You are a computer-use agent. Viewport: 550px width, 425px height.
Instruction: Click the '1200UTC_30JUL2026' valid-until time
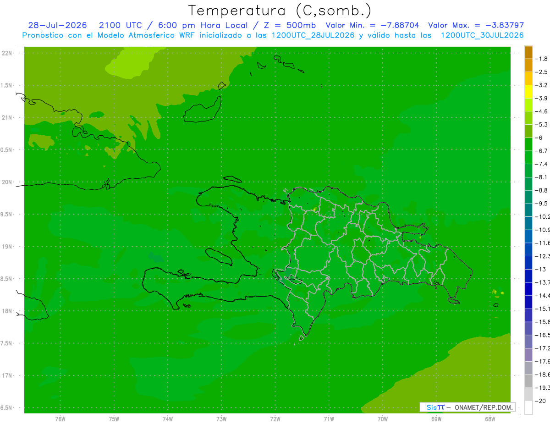pyautogui.click(x=482, y=35)
